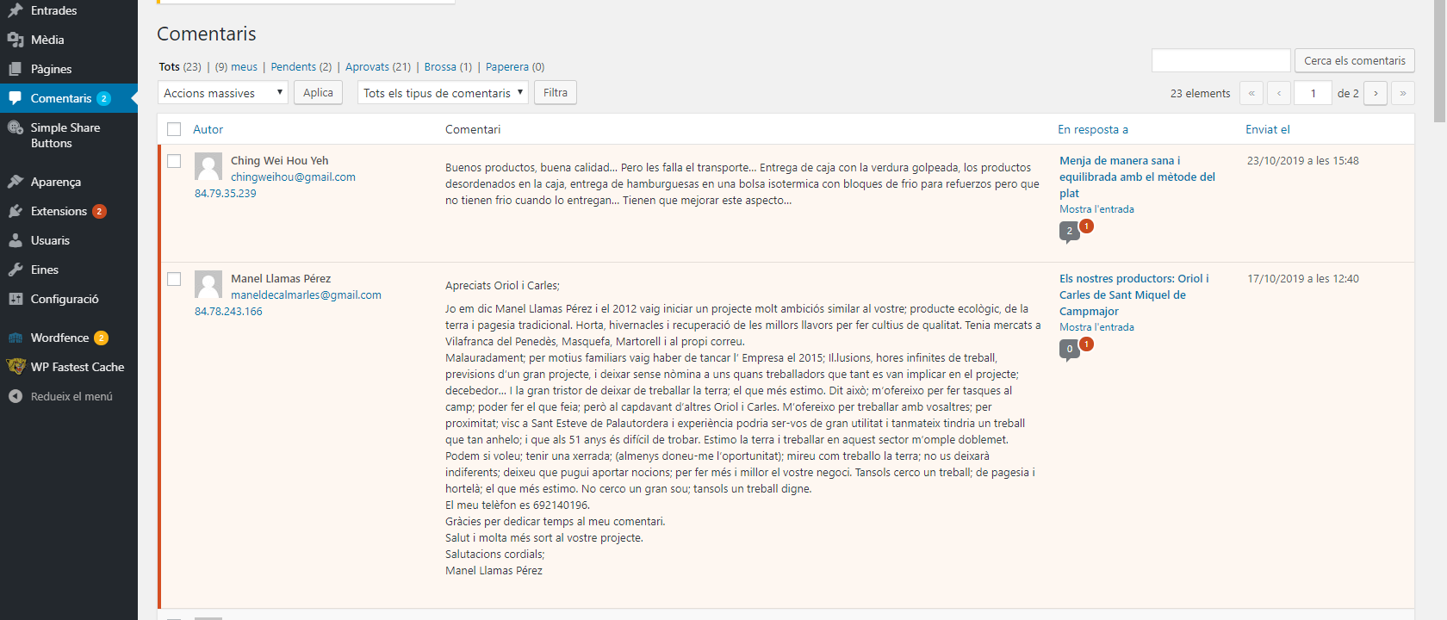Image resolution: width=1447 pixels, height=620 pixels.
Task: Click the Comentaris speech bubble icon
Action: coord(16,98)
